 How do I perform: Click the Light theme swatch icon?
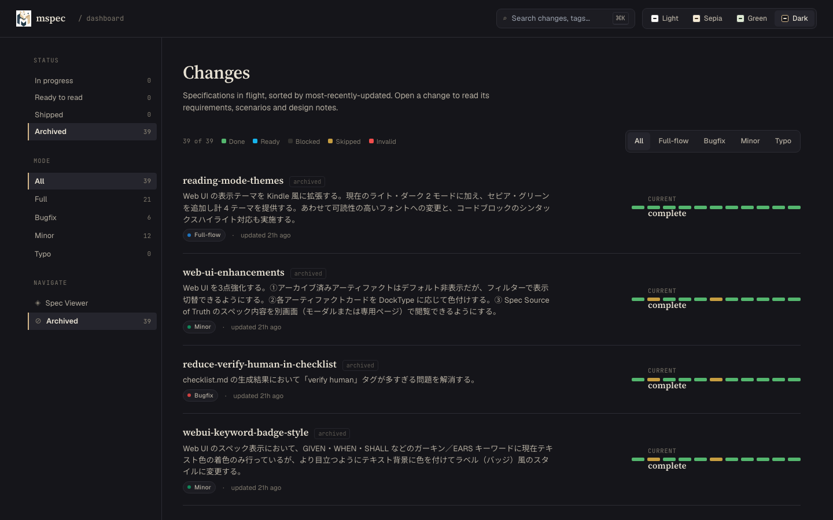655,18
